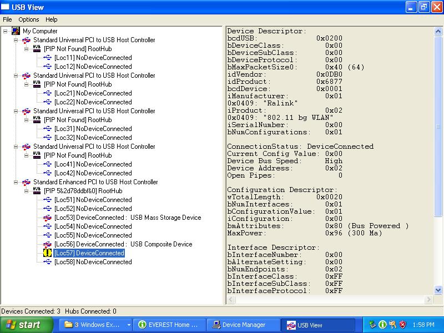
Task: Click the 1:58 PM system clock
Action: coord(423,325)
